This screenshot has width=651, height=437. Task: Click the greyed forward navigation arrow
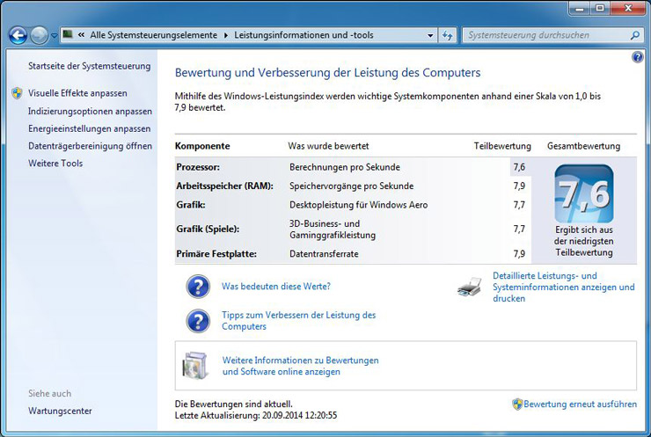coord(40,35)
